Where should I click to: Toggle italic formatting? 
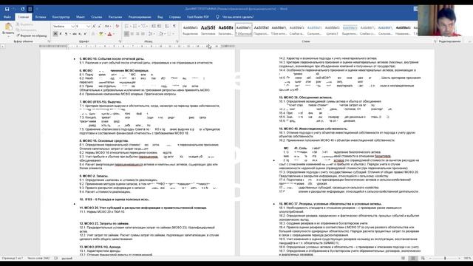61,34
